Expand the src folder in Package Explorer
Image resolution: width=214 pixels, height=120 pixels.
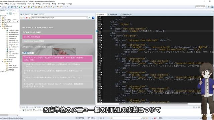(1, 18)
